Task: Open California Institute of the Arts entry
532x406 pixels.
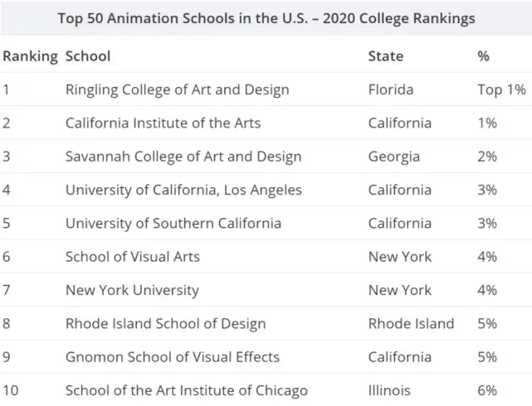Action: [x=163, y=123]
